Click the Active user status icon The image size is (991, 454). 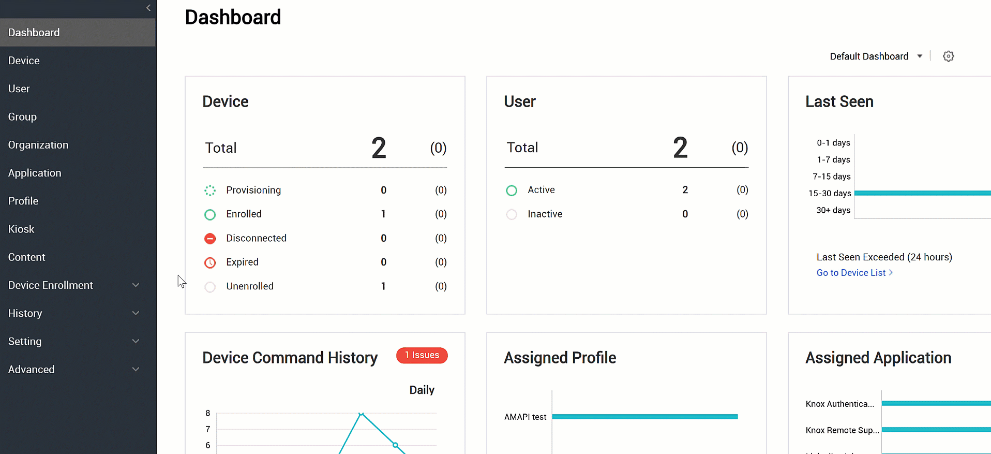point(512,191)
